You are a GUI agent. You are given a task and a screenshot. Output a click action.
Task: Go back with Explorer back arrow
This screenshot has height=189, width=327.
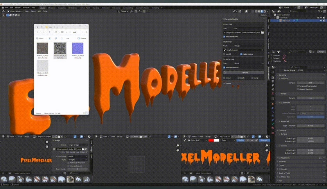[x=38, y=32]
